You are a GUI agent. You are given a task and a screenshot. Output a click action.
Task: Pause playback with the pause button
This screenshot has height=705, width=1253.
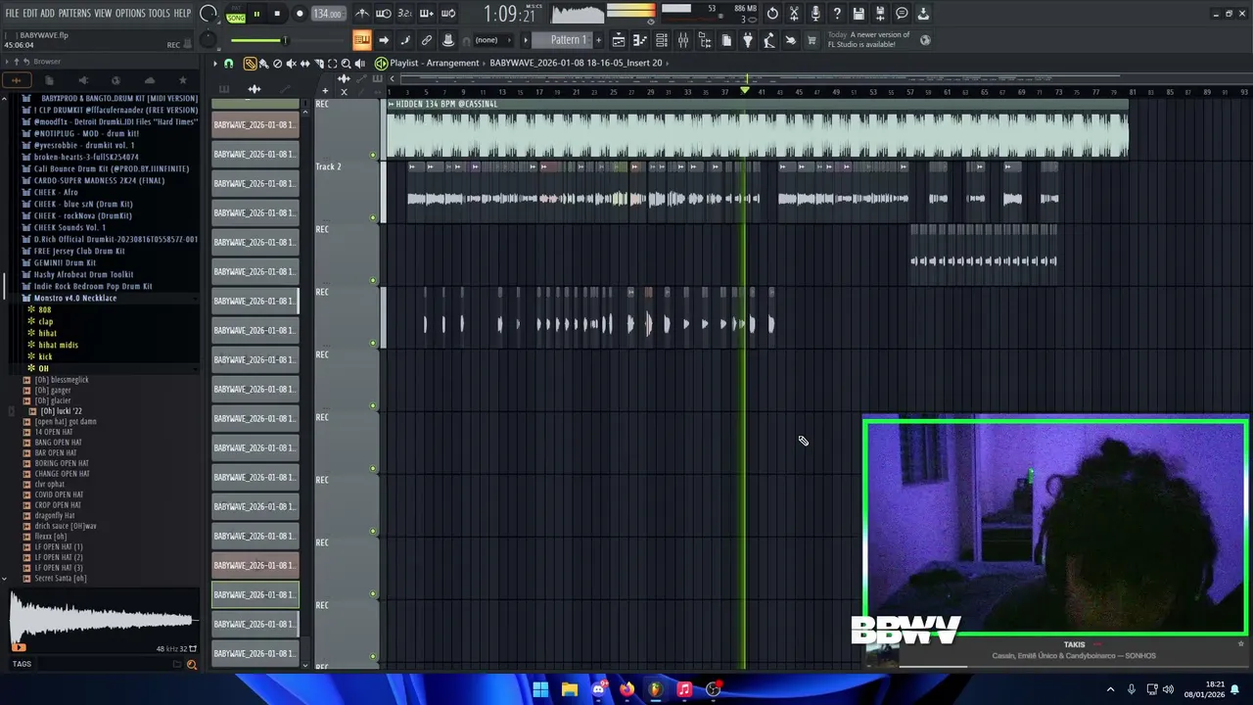click(256, 14)
